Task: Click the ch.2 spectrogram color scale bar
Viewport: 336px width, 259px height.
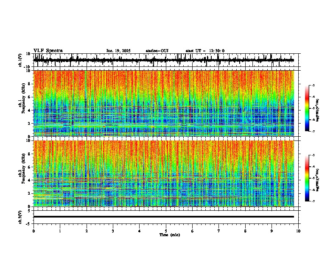Action: click(307, 178)
